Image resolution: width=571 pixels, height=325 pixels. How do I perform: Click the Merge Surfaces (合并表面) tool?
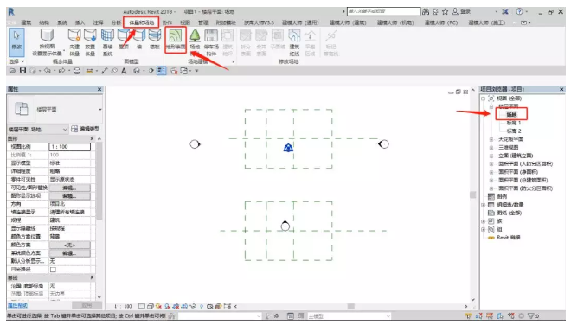pos(261,42)
